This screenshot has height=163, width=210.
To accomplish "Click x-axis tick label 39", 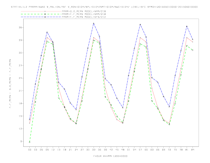I will [105, 150].
